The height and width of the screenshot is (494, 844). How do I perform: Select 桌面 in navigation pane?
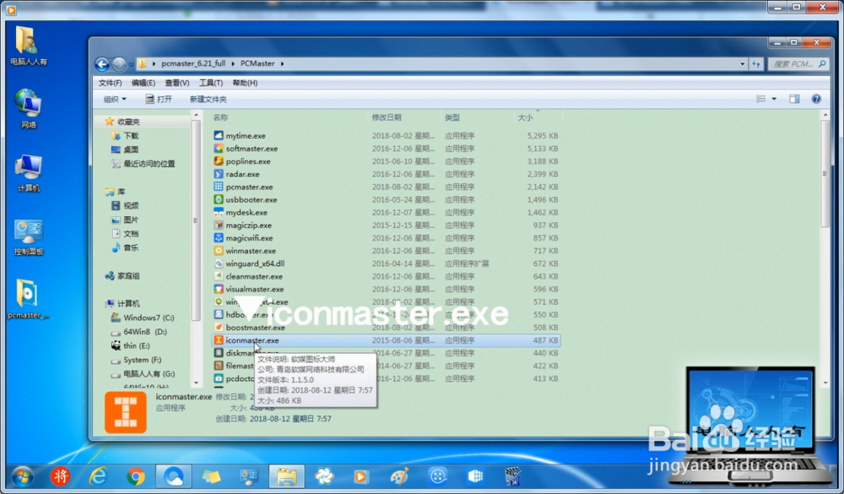pos(131,149)
